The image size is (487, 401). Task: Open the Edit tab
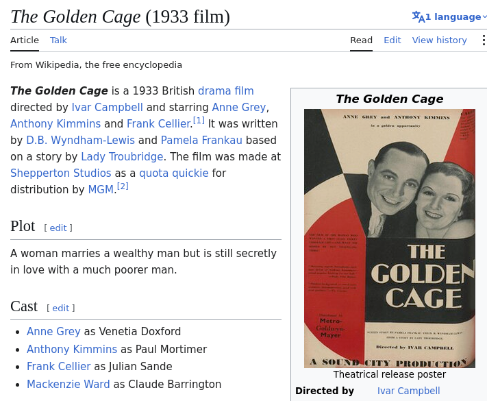[x=392, y=40]
